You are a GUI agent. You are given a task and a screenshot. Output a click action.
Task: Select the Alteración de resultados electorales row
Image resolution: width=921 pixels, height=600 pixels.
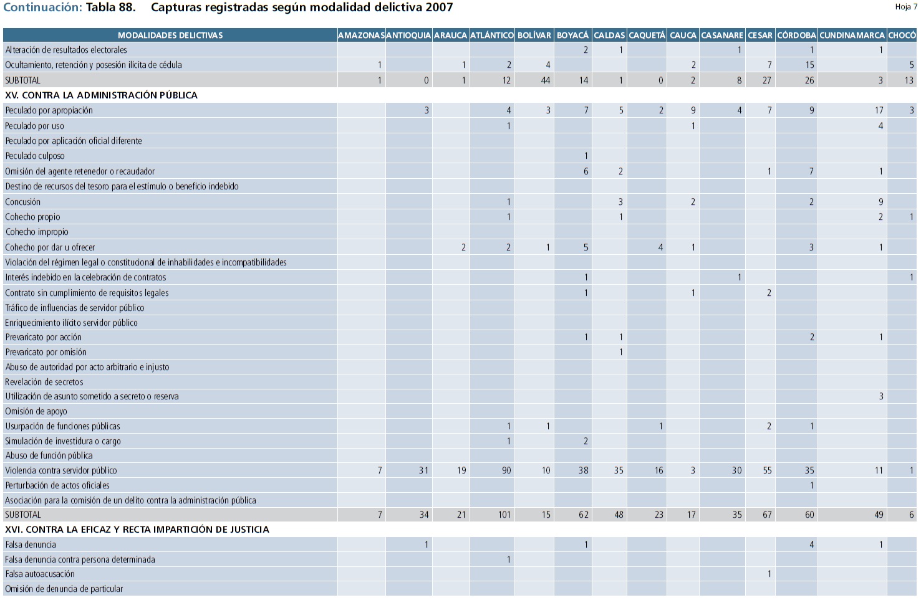point(66,50)
